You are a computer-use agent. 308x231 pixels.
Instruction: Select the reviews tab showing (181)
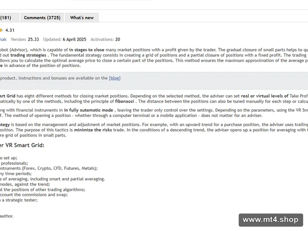[x=9, y=18]
